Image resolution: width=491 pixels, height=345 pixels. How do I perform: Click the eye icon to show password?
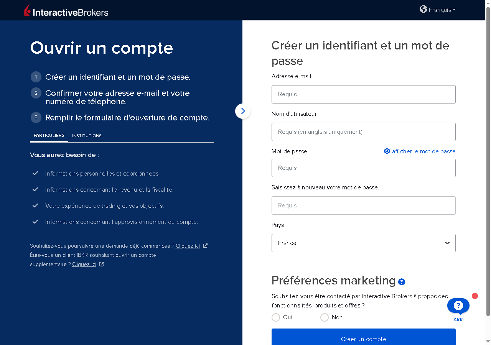pos(387,151)
